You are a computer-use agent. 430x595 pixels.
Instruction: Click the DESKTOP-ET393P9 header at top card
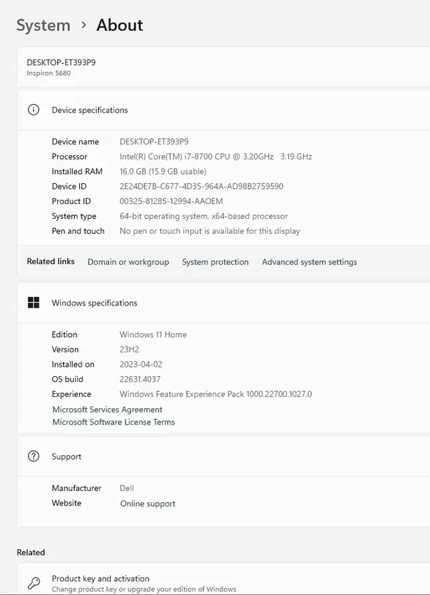[x=61, y=62]
